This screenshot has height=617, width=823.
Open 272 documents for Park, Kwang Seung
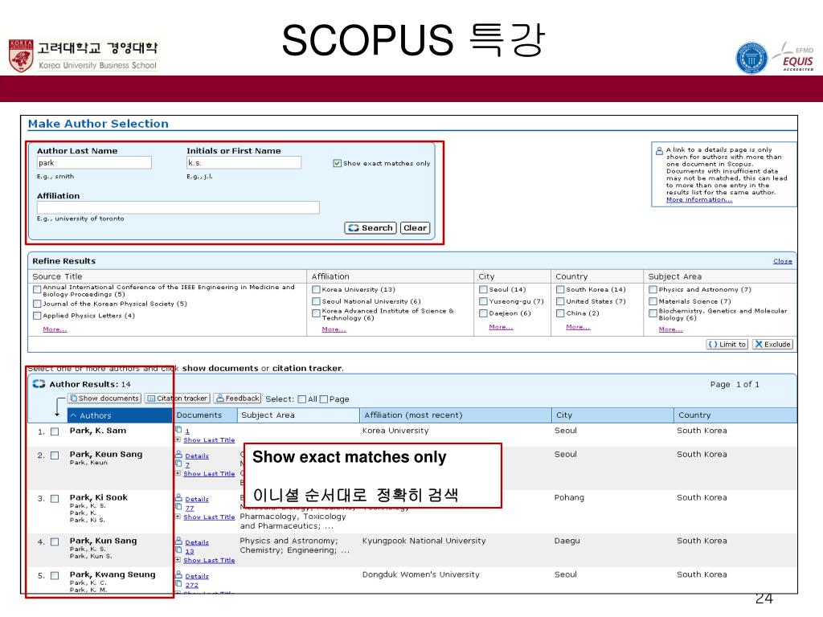pos(191,586)
